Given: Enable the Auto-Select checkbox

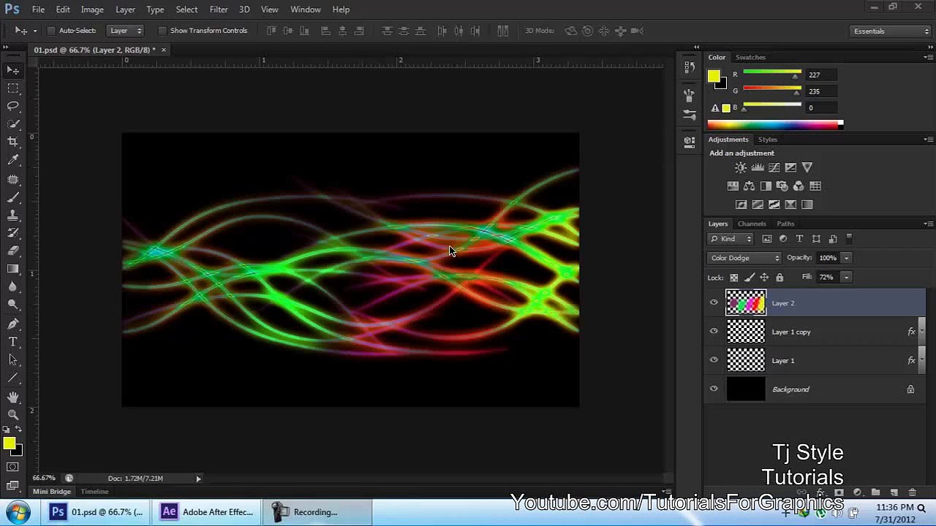Looking at the screenshot, I should click(x=51, y=31).
